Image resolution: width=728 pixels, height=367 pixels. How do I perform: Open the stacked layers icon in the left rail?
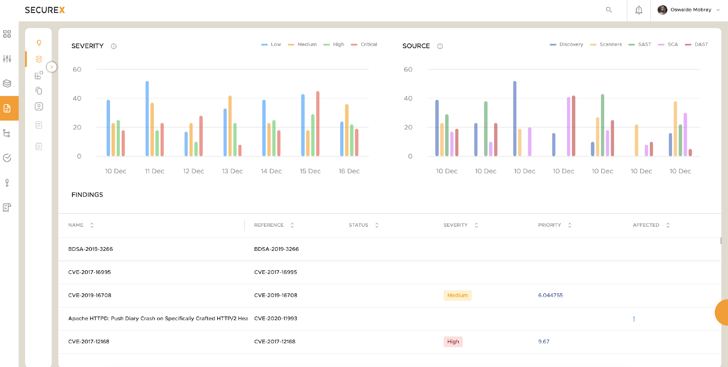click(7, 83)
